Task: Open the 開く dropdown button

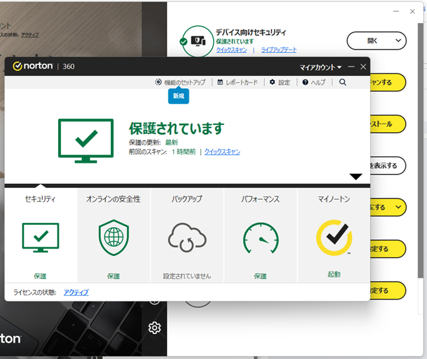Action: tap(376, 40)
